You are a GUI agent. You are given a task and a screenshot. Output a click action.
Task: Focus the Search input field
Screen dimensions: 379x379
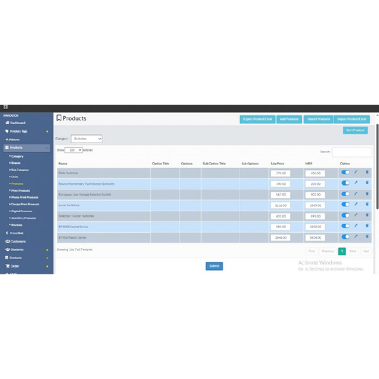352,152
